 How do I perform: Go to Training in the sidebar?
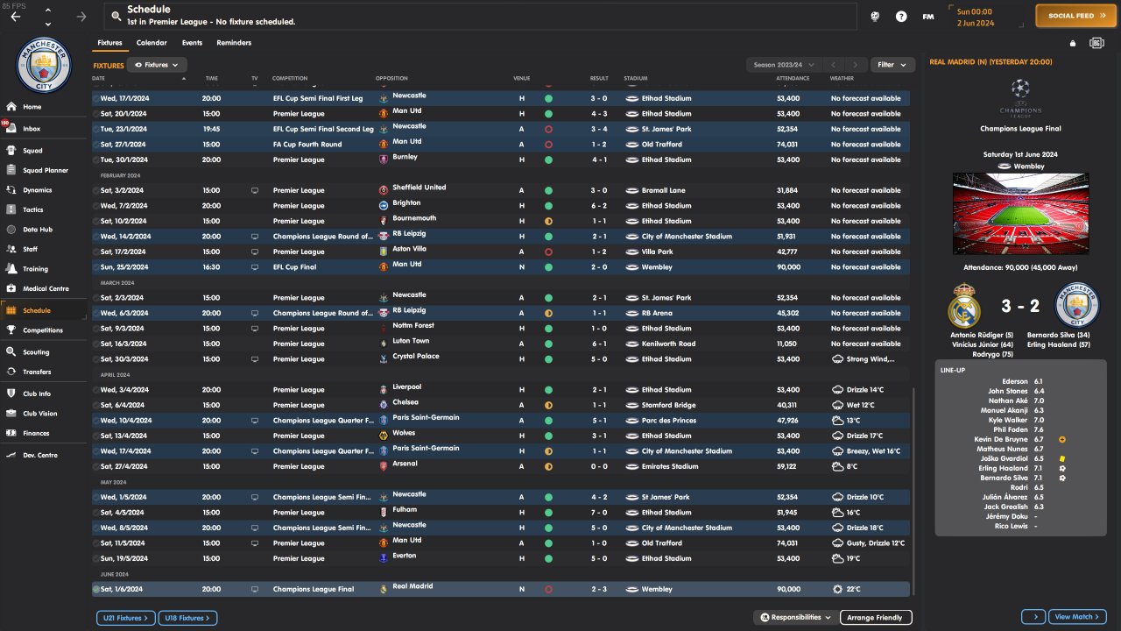[x=35, y=269]
